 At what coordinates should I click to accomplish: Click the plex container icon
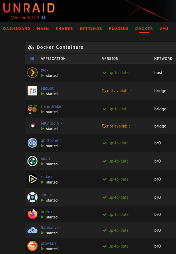coord(32,72)
